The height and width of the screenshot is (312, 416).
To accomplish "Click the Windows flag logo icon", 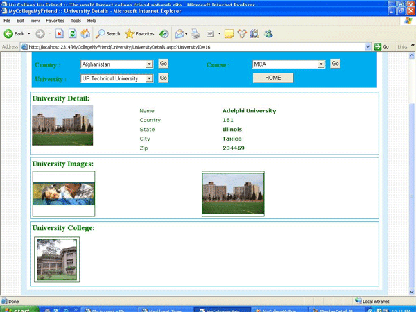I will [x=408, y=21].
